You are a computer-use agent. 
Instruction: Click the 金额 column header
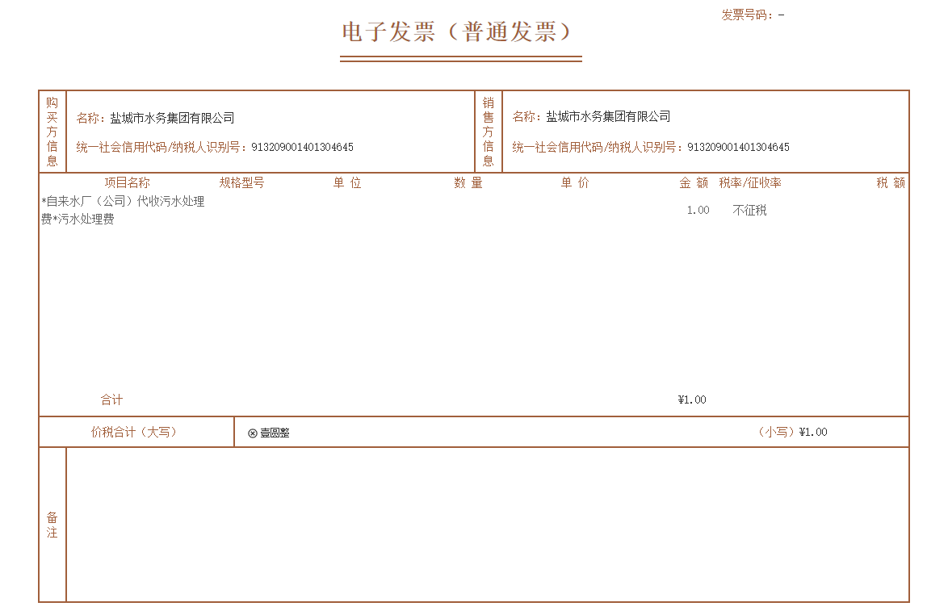point(694,182)
